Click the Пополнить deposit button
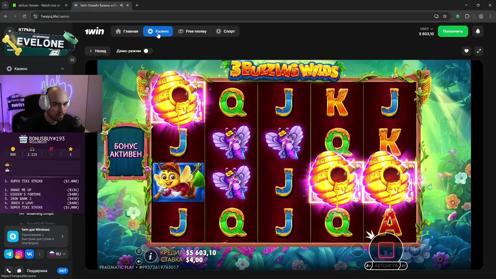The height and width of the screenshot is (279, 496). tap(453, 31)
